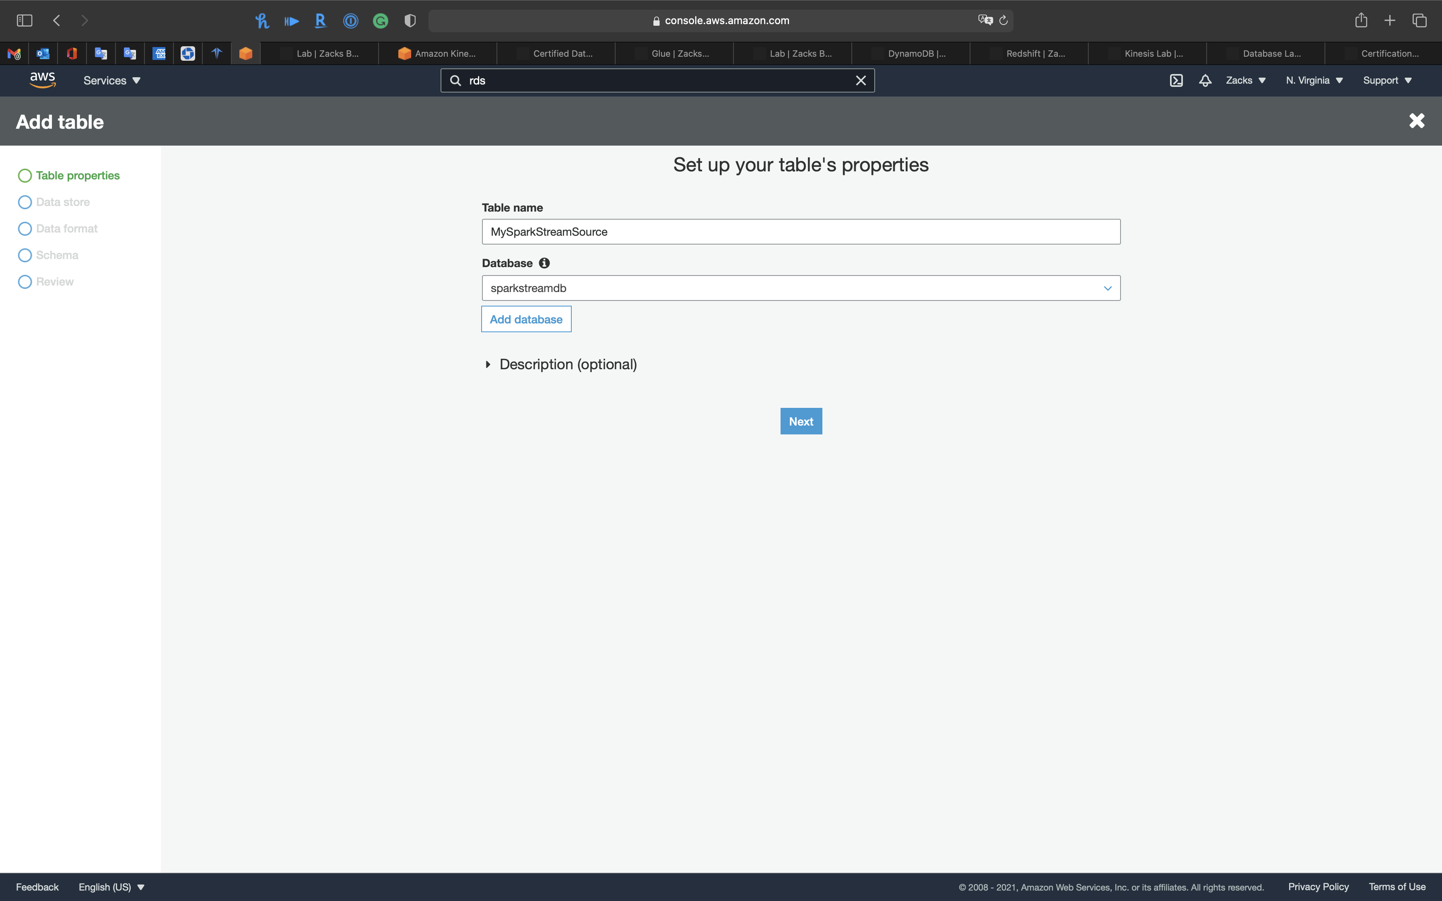The image size is (1442, 901).
Task: Click the Next button
Action: pos(801,421)
